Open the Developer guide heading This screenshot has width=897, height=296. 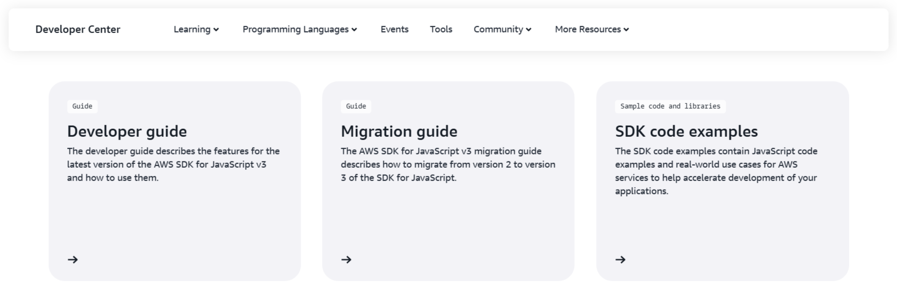tap(127, 131)
